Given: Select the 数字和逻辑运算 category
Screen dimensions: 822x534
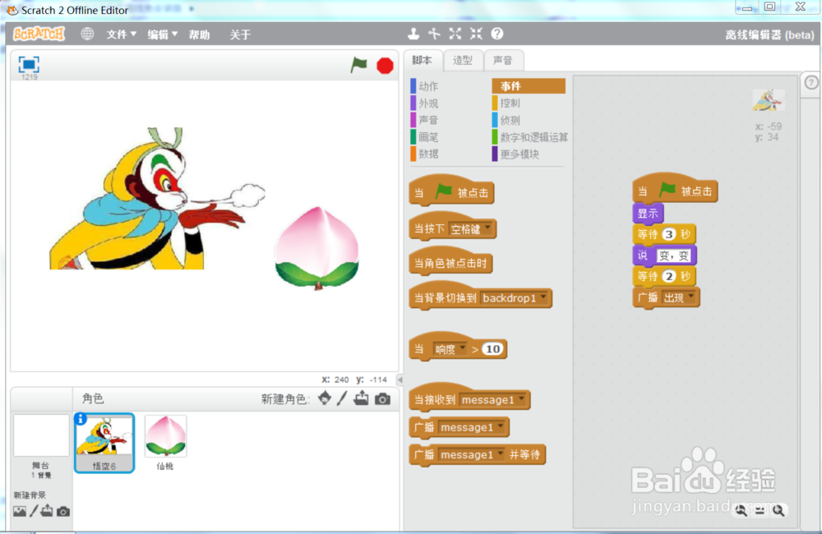Looking at the screenshot, I should [530, 137].
